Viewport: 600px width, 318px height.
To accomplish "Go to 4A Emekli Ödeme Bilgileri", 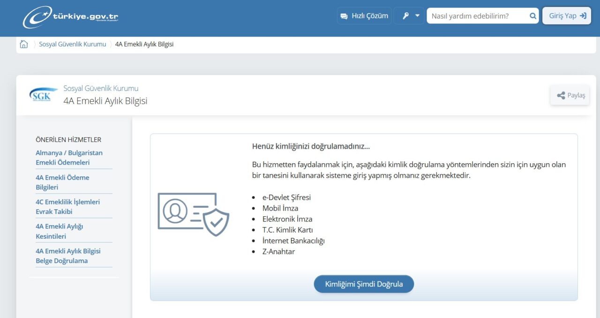I will click(x=62, y=182).
